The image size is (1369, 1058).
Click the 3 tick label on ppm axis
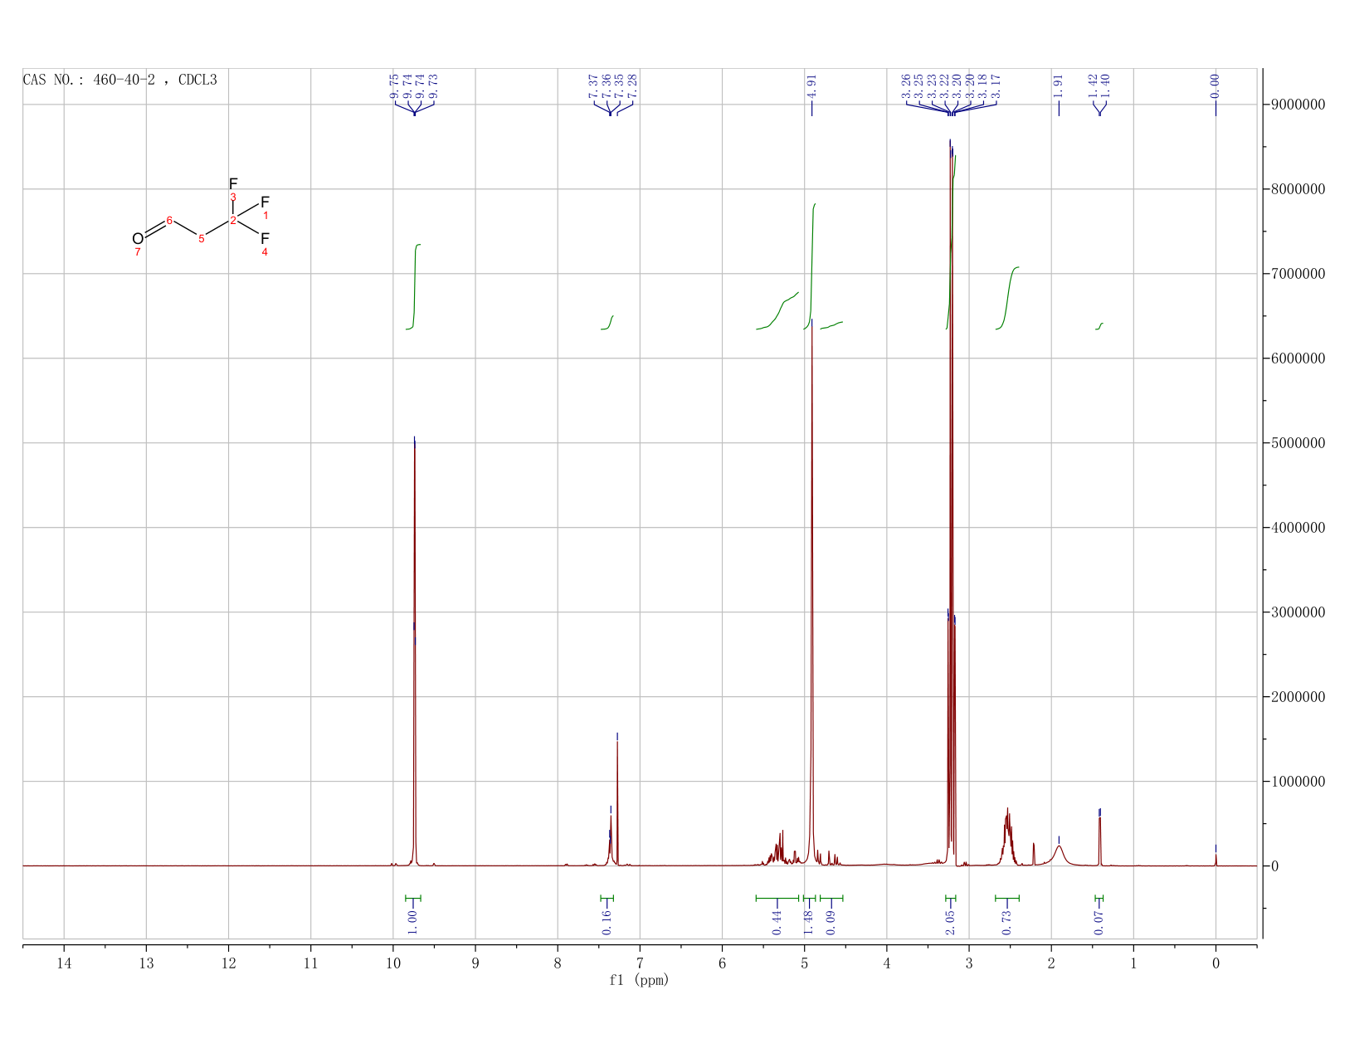969,963
